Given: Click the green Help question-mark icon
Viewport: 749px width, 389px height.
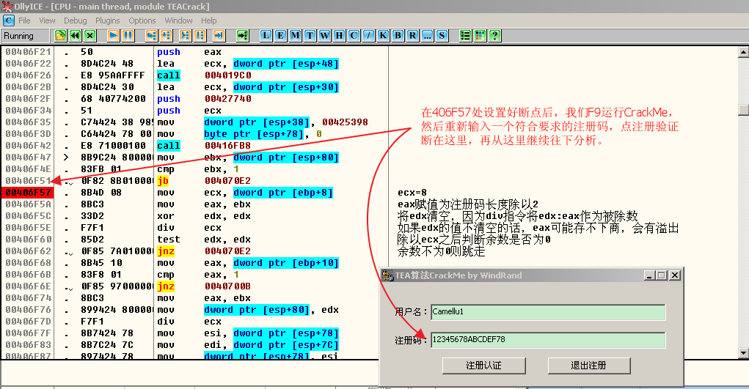Looking at the screenshot, I should click(x=495, y=35).
